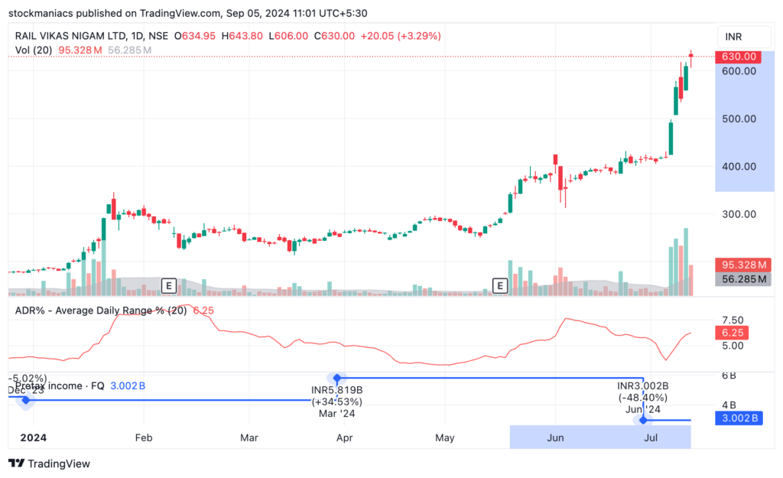Click the ADR% Average Daily Range indicator label
This screenshot has height=478, width=783.
(101, 311)
